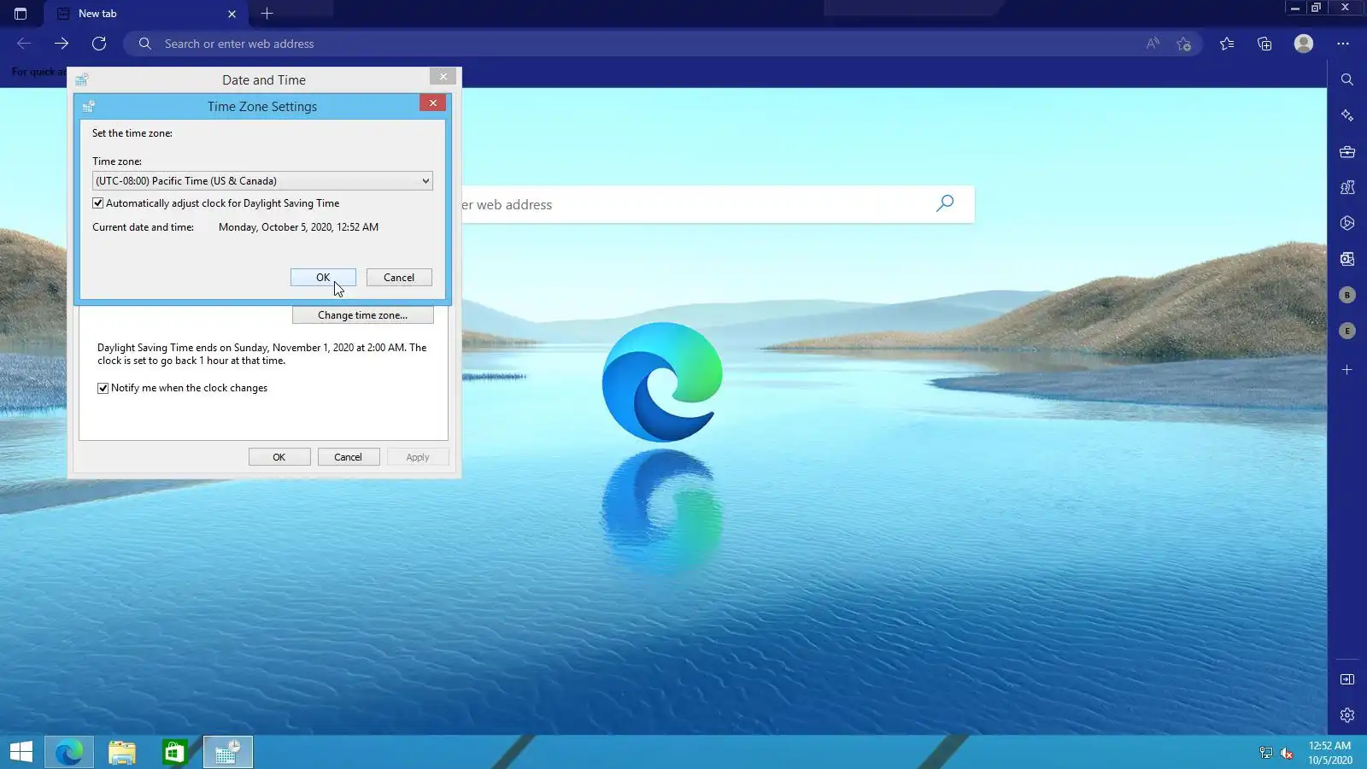The height and width of the screenshot is (769, 1367).
Task: Go back in the browser
Action: [x=24, y=44]
